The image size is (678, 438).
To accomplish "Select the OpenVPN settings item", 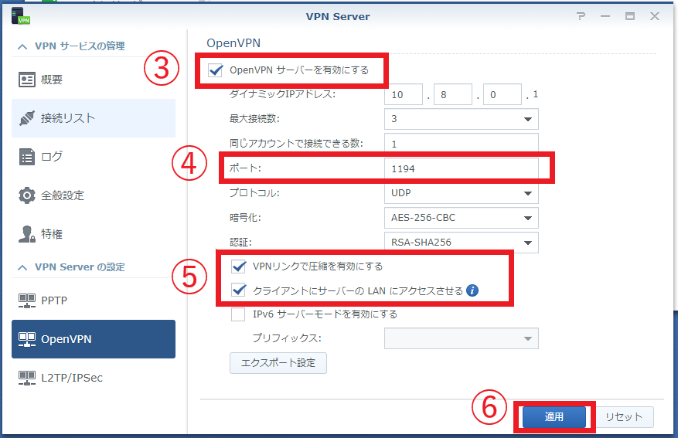I will (x=94, y=339).
